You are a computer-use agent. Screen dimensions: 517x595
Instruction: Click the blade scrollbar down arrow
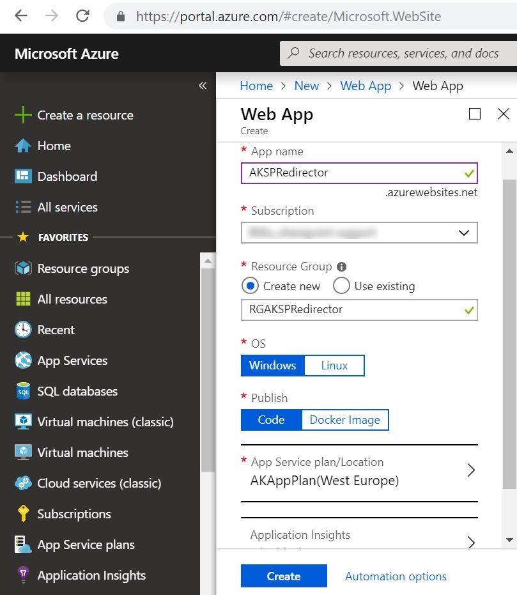pos(509,539)
